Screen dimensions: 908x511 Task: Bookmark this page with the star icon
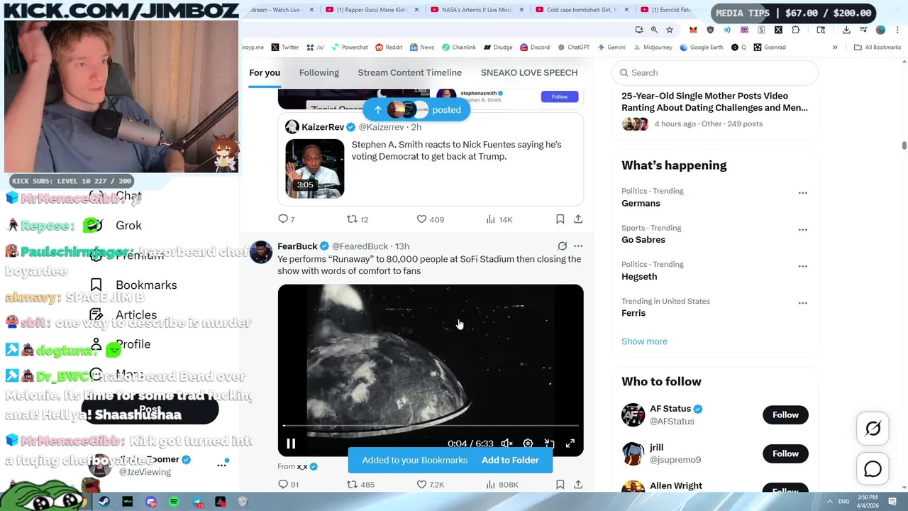670,30
